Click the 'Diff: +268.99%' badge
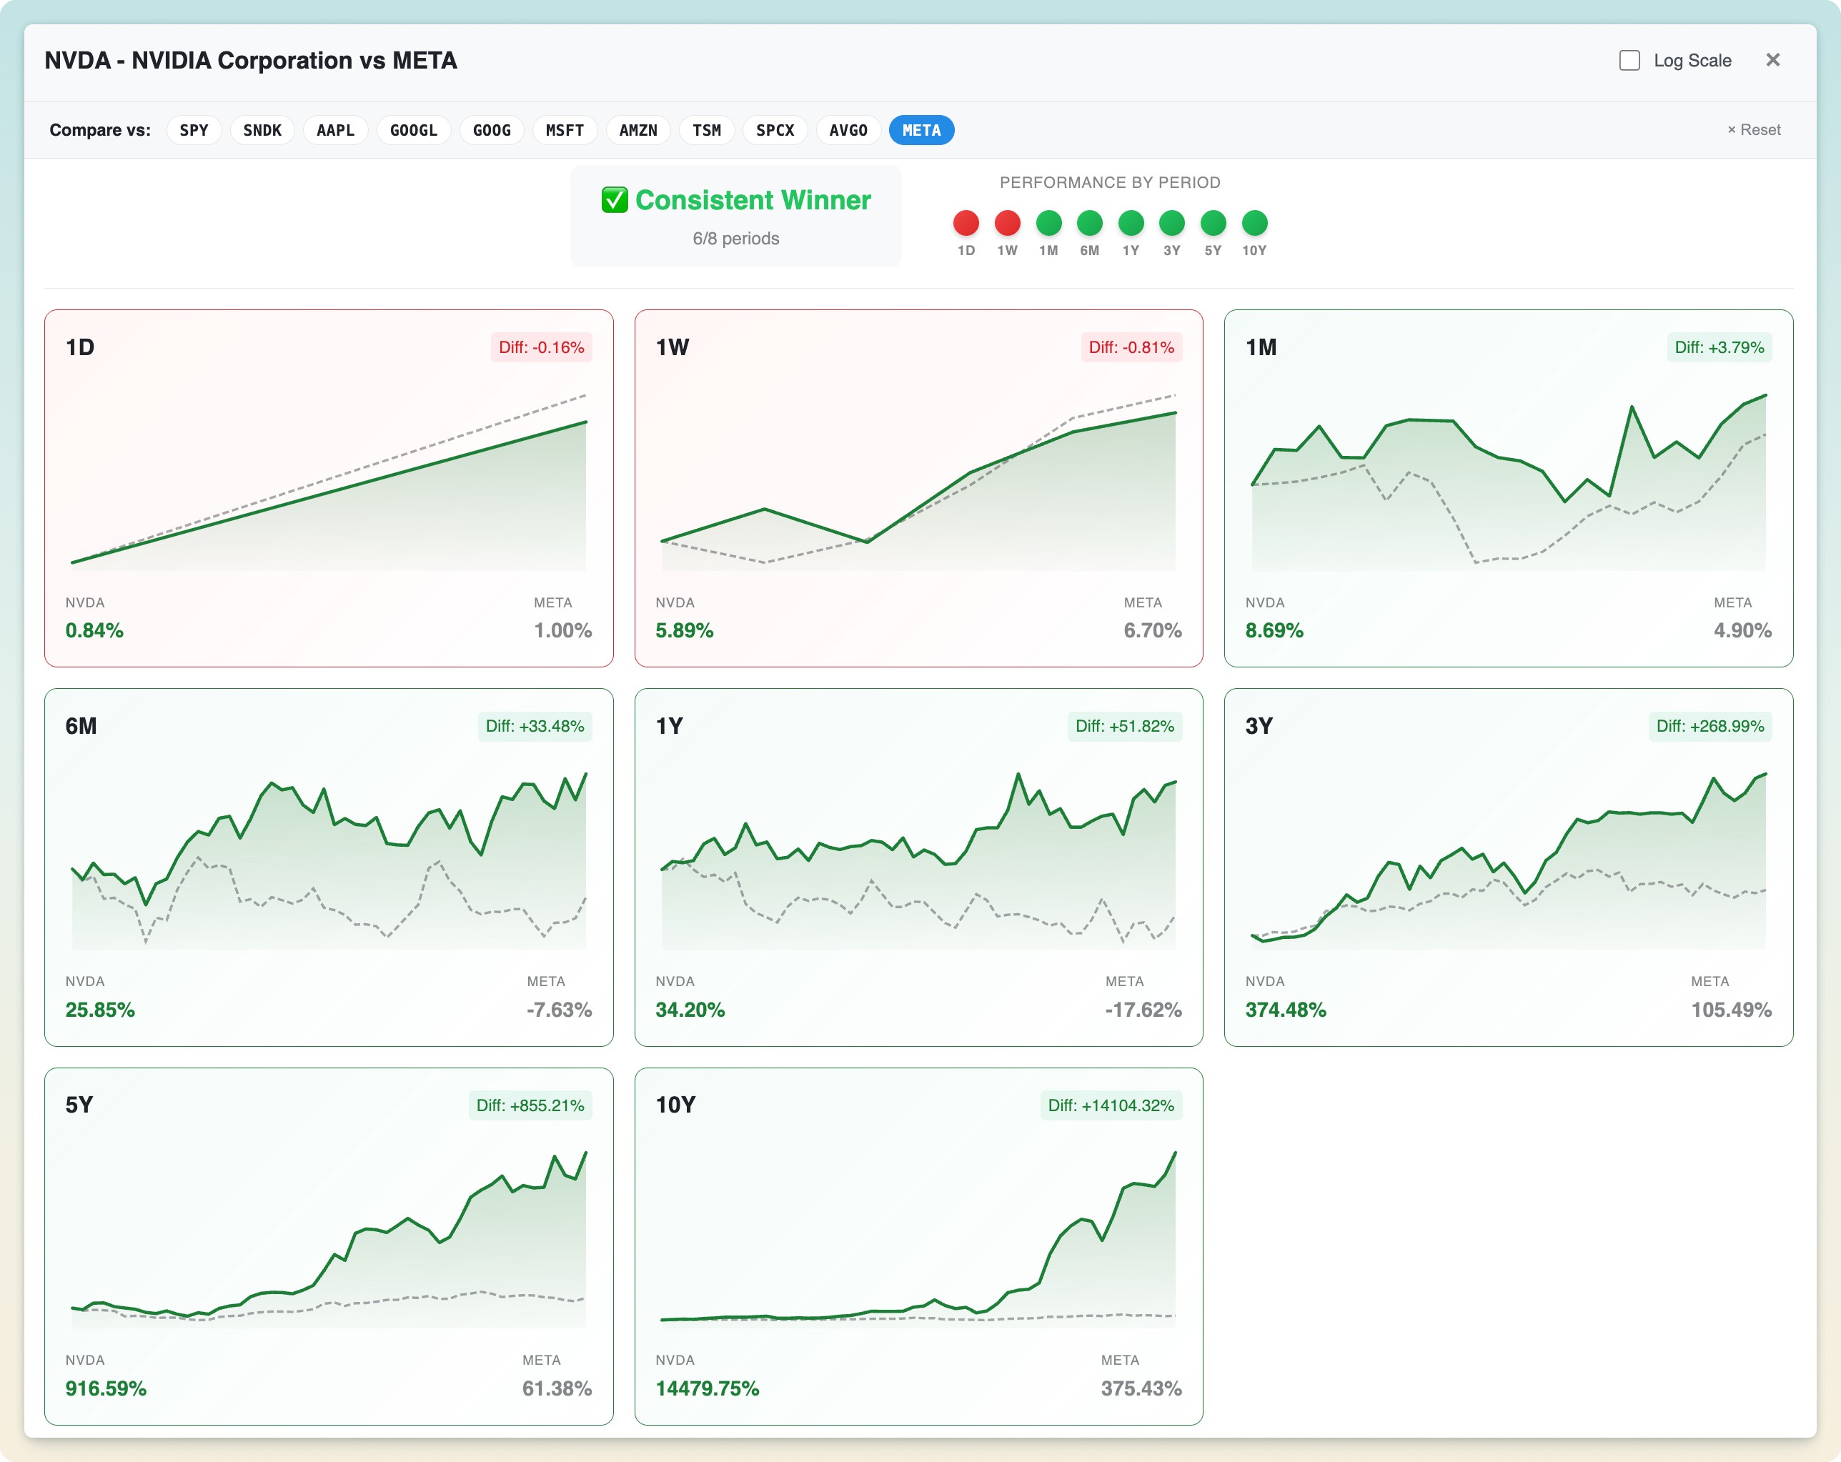Image resolution: width=1841 pixels, height=1462 pixels. pyautogui.click(x=1710, y=726)
